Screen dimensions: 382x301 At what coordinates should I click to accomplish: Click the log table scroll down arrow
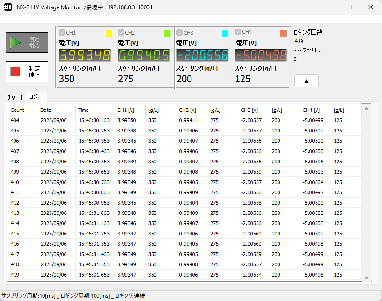[367, 277]
